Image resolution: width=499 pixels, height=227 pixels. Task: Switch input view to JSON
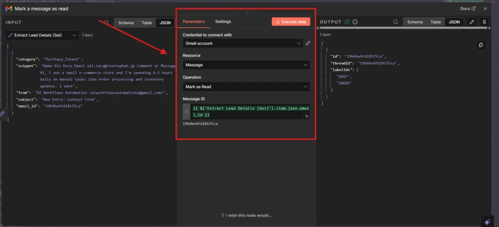pos(165,23)
